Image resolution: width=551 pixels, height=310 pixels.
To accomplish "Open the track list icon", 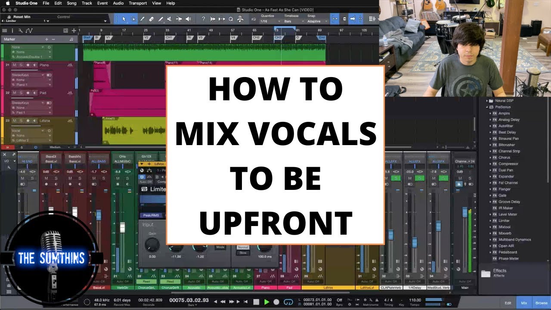I will tap(4, 31).
